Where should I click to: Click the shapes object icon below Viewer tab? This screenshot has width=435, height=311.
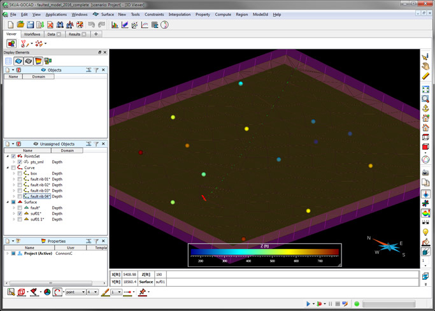click(11, 43)
